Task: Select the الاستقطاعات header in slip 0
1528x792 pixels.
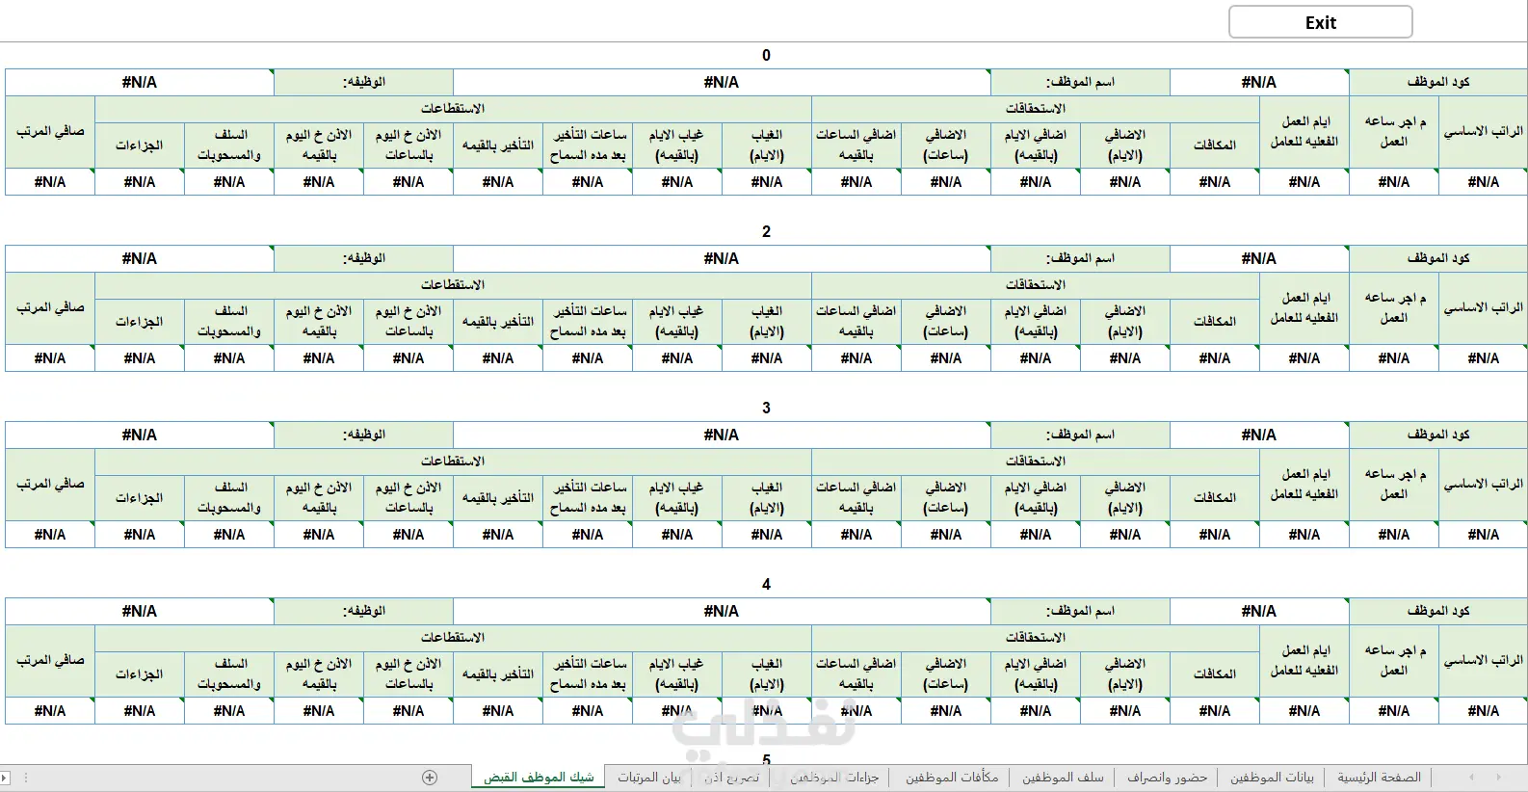Action: [453, 109]
